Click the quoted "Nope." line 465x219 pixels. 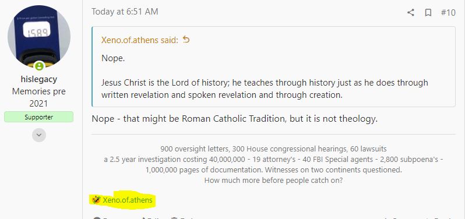pos(113,58)
